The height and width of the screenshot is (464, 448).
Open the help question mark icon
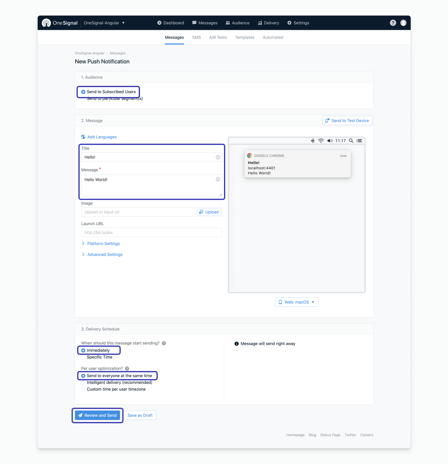pos(393,23)
